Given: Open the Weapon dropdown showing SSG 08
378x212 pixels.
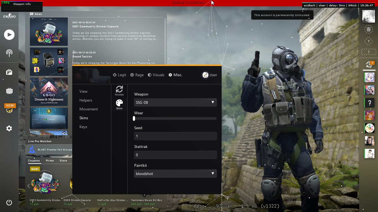Looking at the screenshot, I should (175, 102).
